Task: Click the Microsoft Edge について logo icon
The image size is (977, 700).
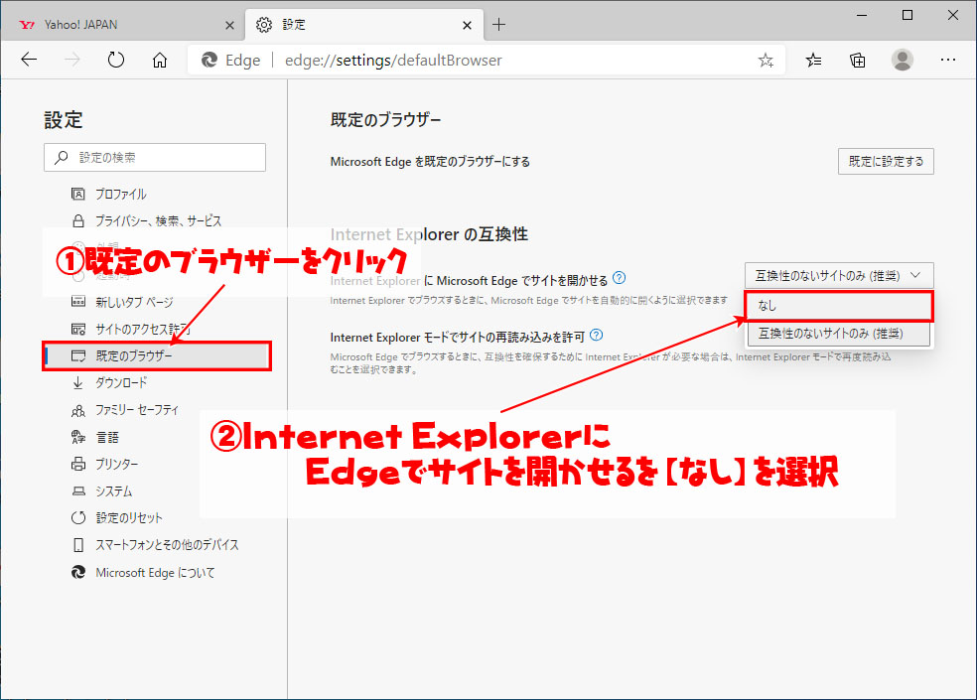Action: 77,572
